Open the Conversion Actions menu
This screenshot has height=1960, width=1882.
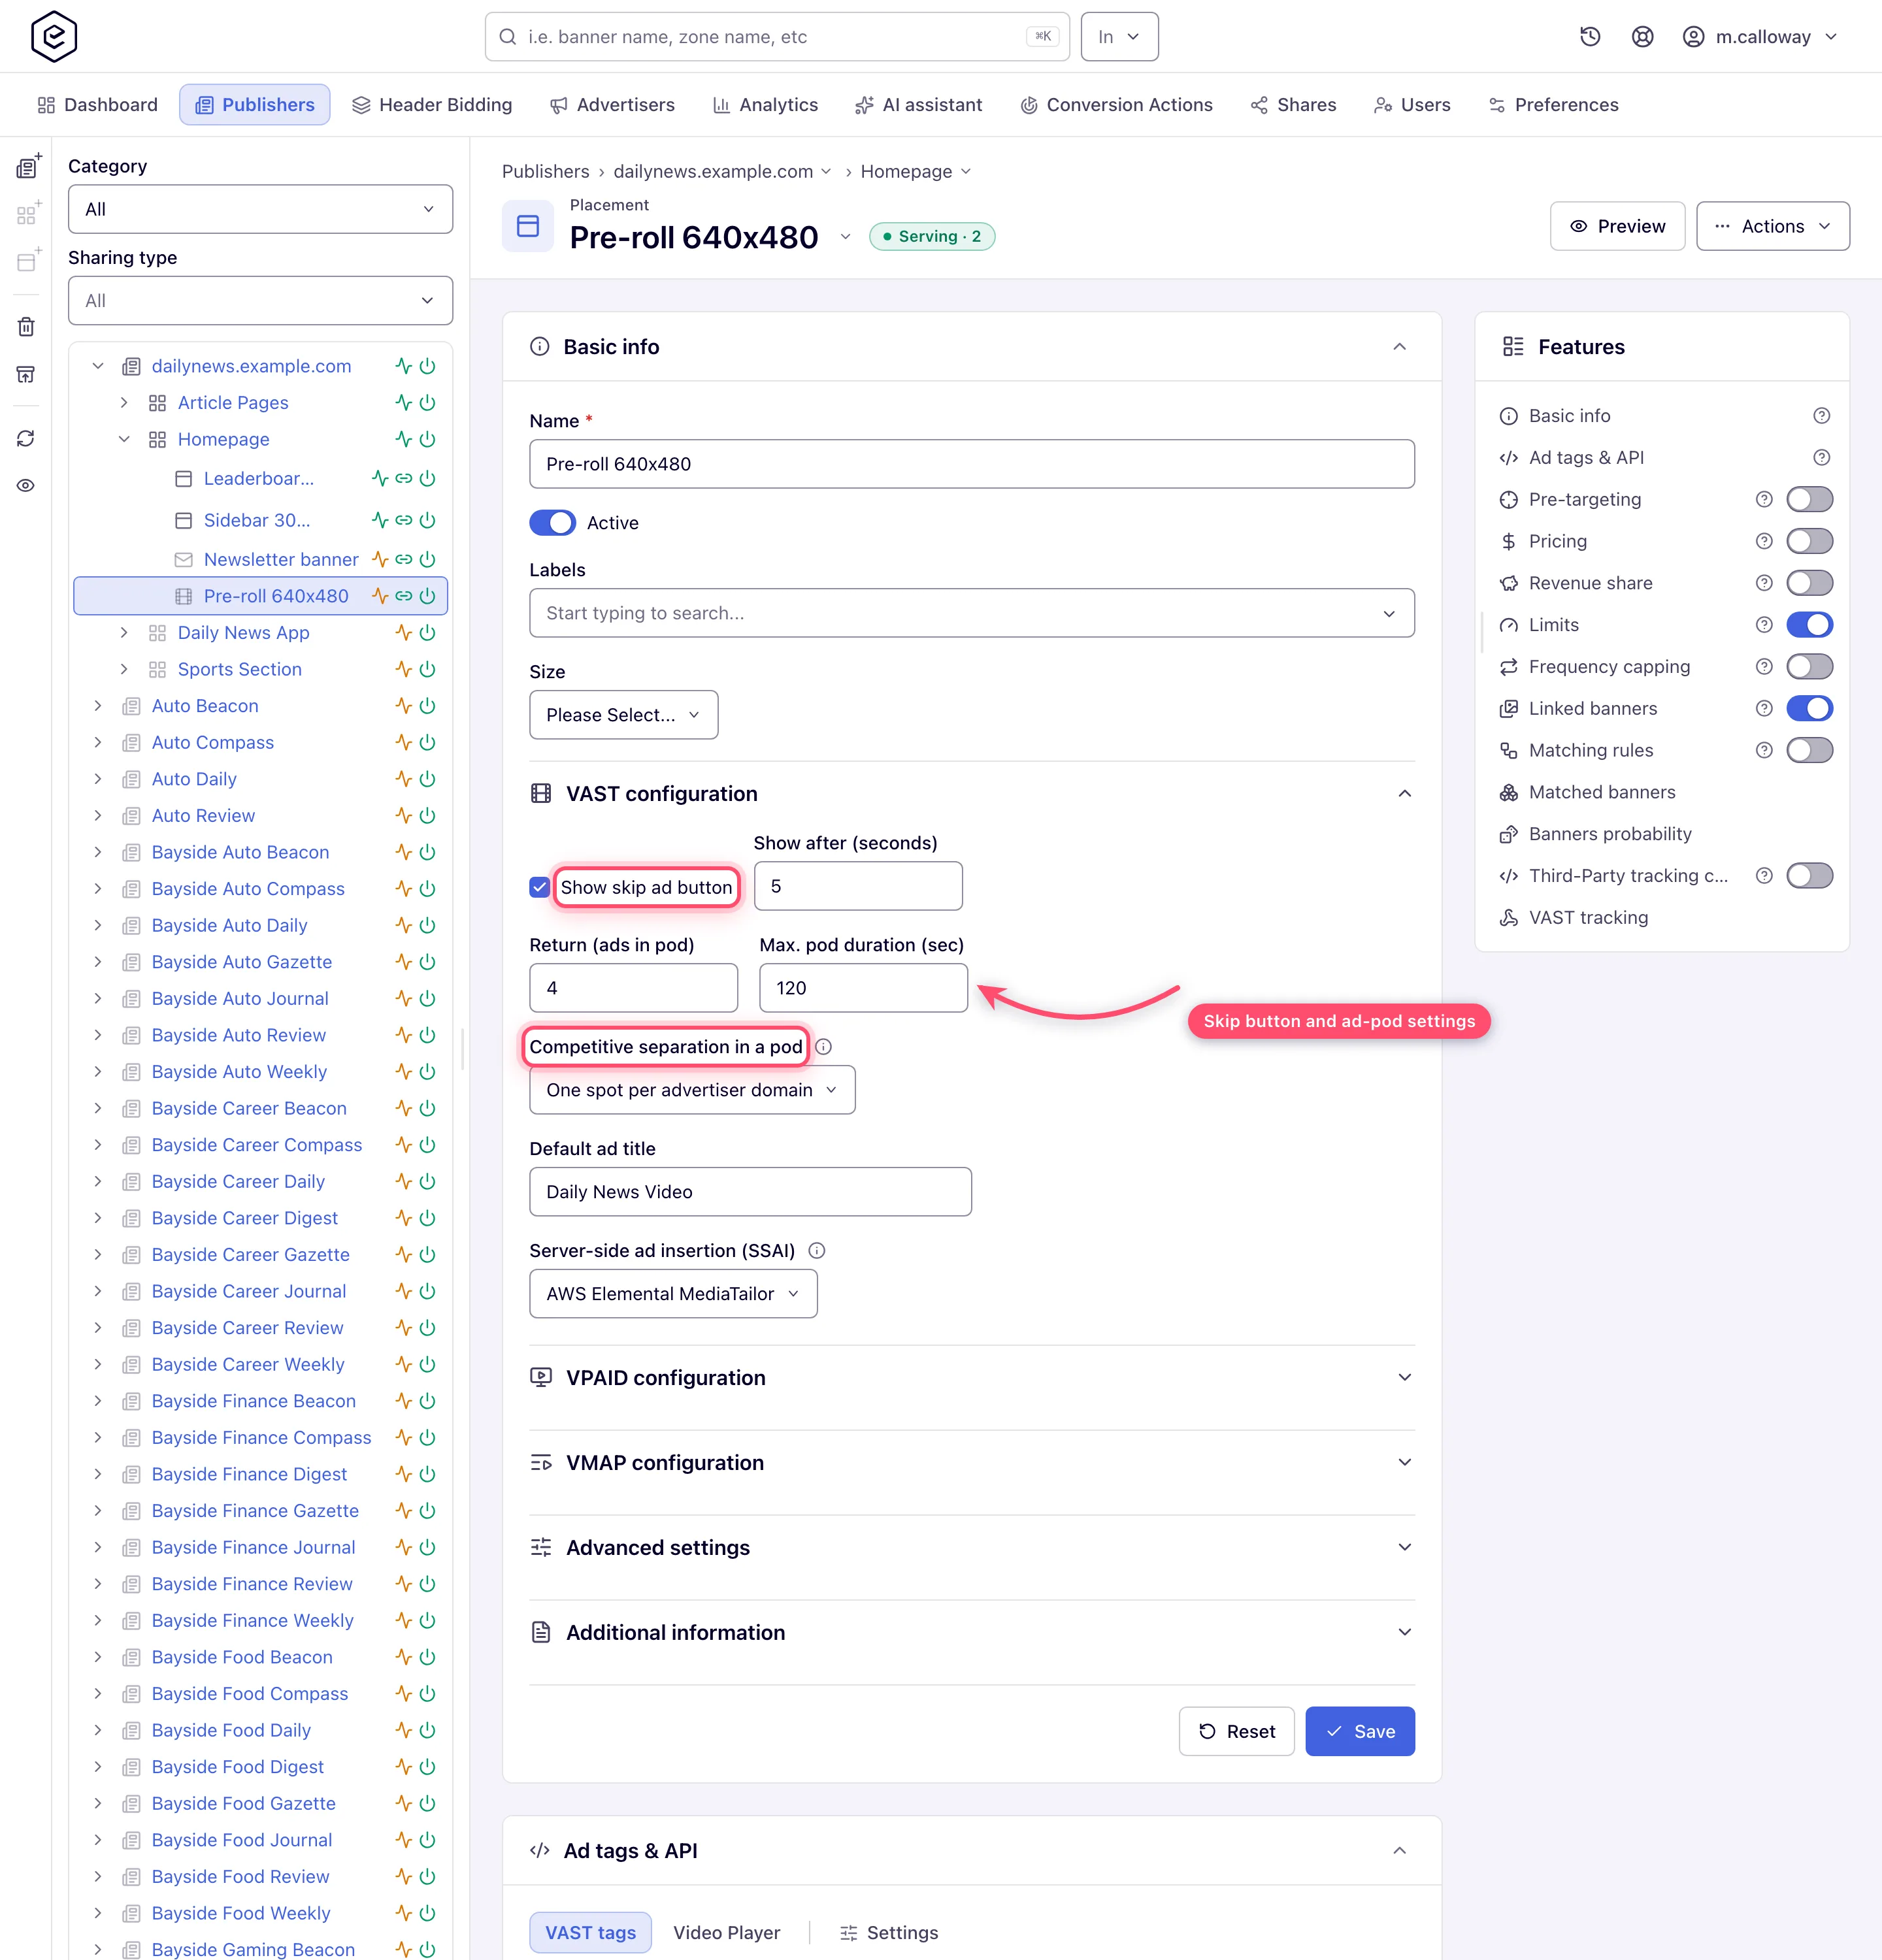(x=1116, y=105)
